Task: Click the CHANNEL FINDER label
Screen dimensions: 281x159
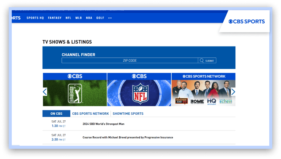Action: [79, 55]
